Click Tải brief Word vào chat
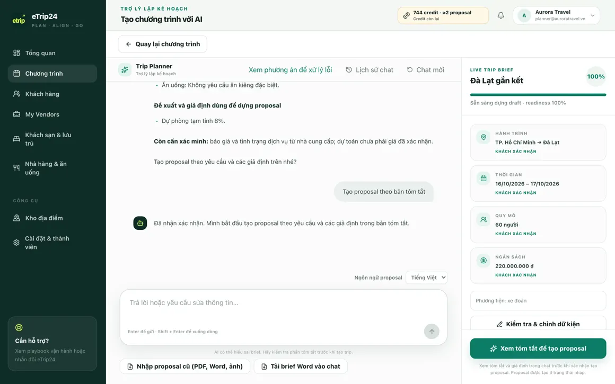Image resolution: width=615 pixels, height=384 pixels. tap(301, 367)
